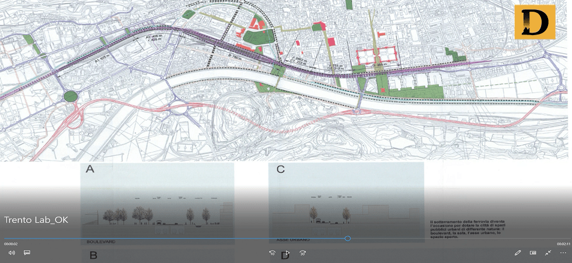Click the Trento Lab_OK video title
This screenshot has width=572, height=263.
click(36, 220)
